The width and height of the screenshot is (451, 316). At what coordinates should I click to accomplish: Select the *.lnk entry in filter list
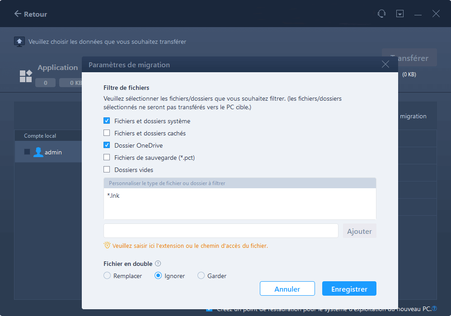[x=113, y=195]
